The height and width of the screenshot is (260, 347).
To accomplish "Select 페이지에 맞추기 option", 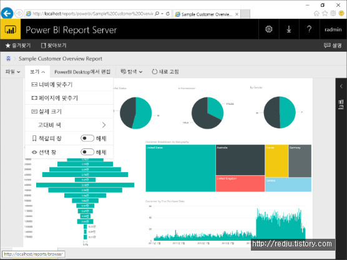I will [x=69, y=98].
